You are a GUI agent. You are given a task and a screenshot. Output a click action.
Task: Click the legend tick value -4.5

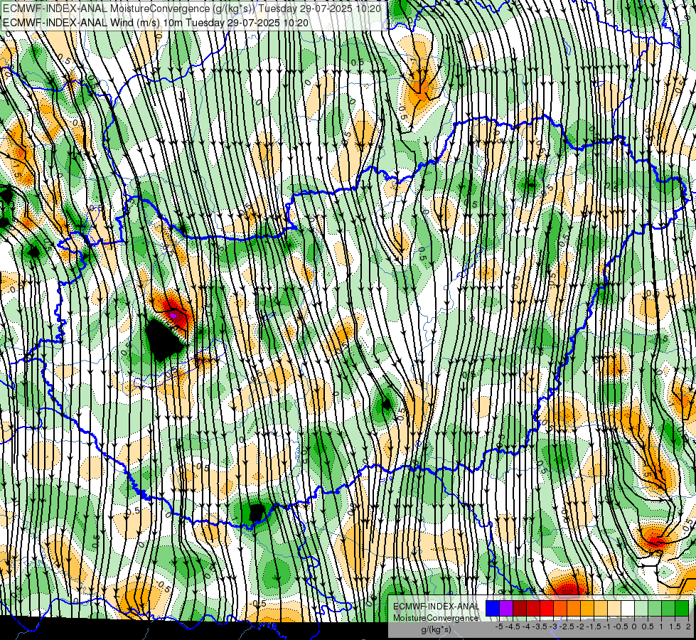pos(513,626)
